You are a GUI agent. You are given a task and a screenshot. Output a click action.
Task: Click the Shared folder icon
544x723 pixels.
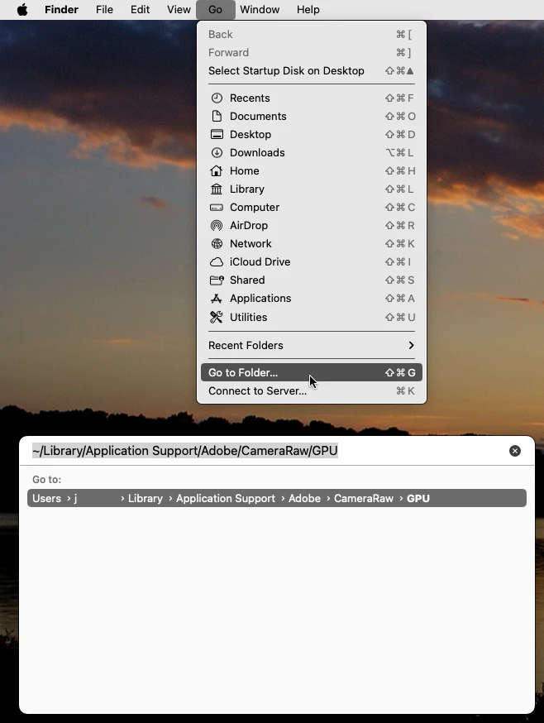point(217,280)
